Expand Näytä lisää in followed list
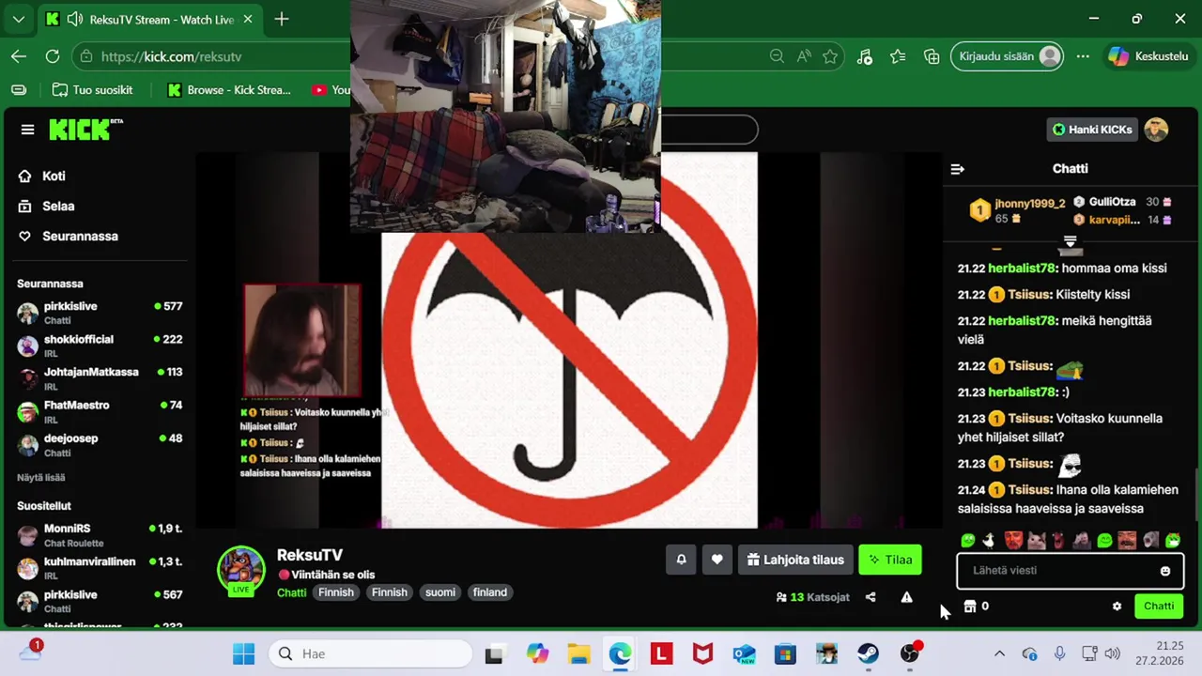1202x676 pixels. (x=40, y=478)
